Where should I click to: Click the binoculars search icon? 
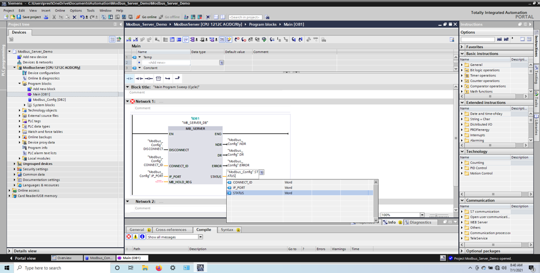point(268,17)
